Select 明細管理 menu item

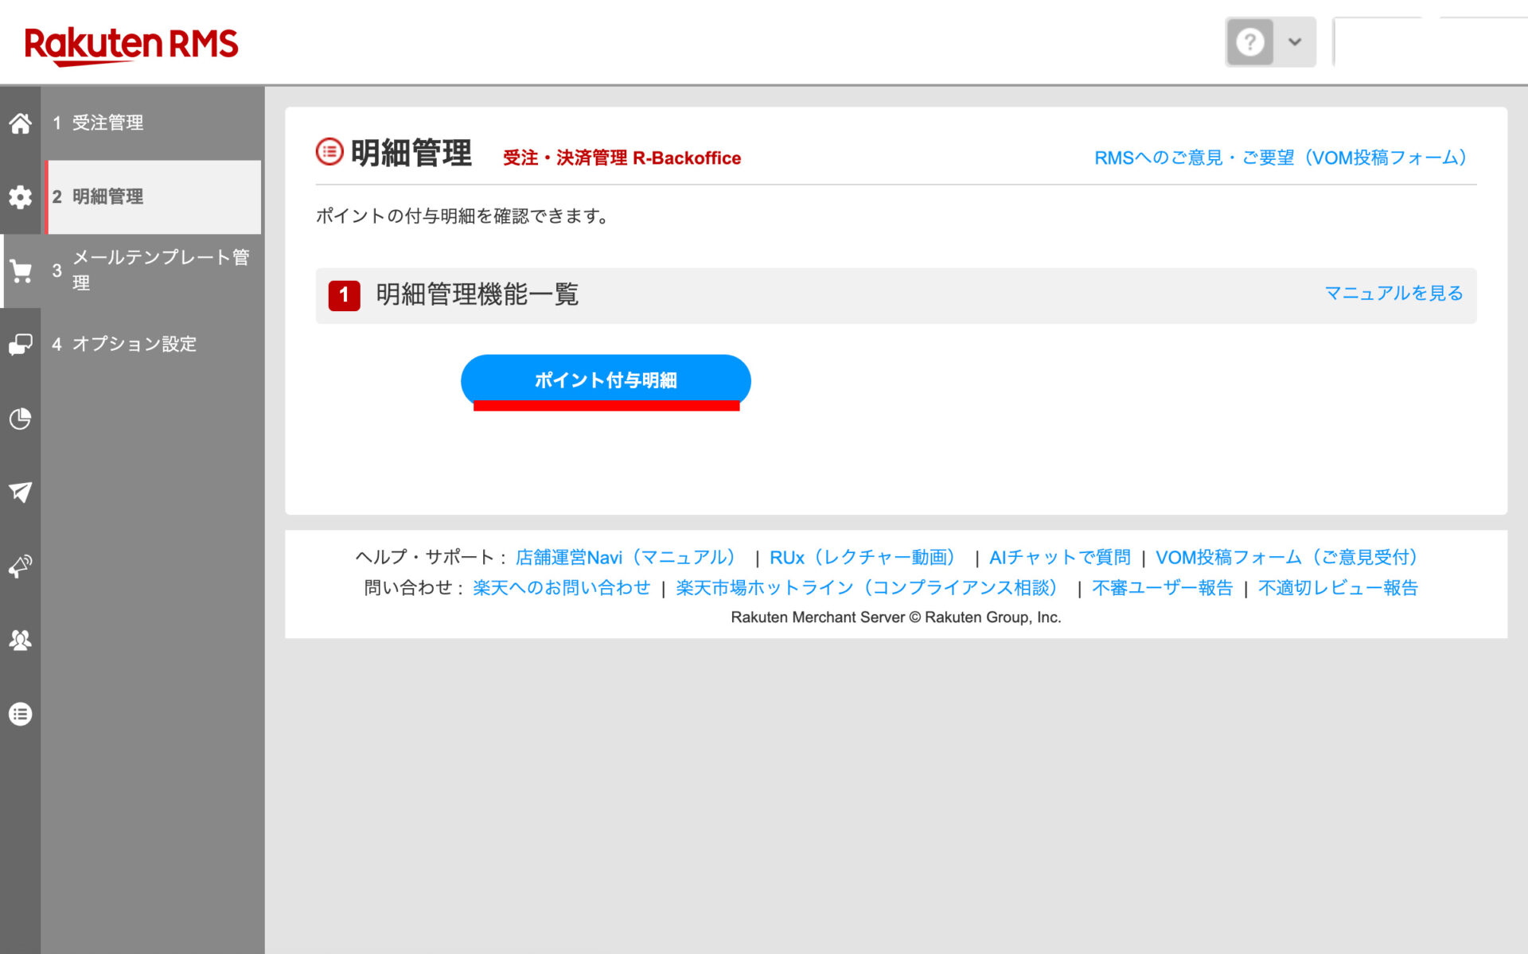[x=153, y=197]
